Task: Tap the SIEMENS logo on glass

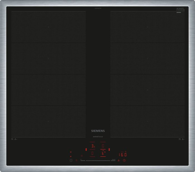Action: pyautogui.click(x=98, y=131)
